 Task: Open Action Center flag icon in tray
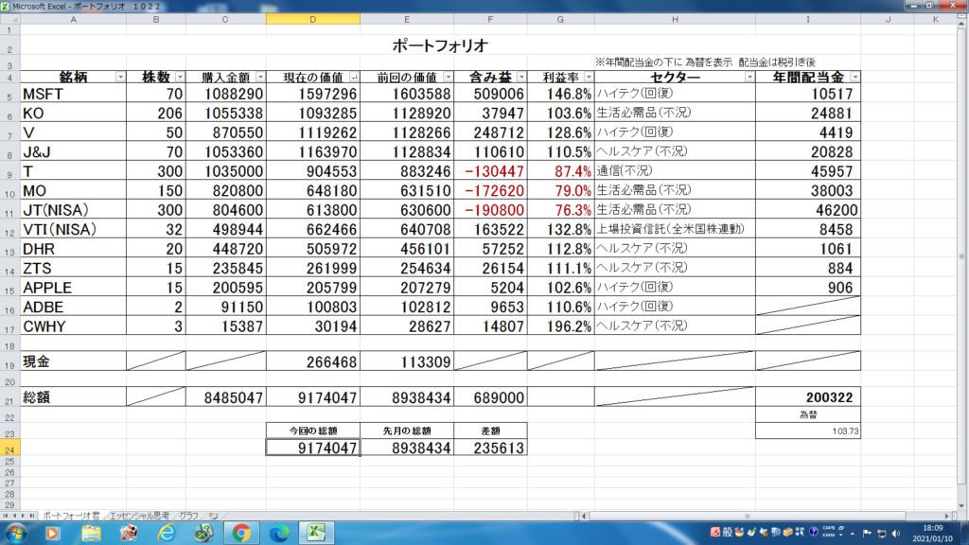pyautogui.click(x=867, y=533)
